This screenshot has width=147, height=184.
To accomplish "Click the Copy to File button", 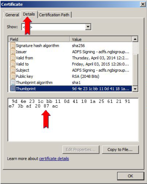I will [120, 150].
